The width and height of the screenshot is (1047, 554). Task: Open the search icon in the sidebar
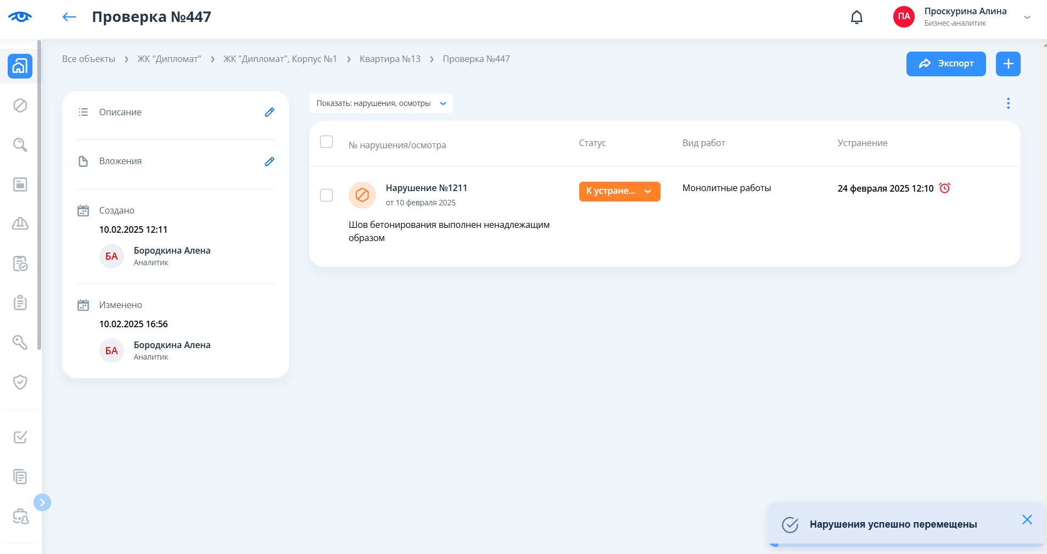tap(20, 145)
